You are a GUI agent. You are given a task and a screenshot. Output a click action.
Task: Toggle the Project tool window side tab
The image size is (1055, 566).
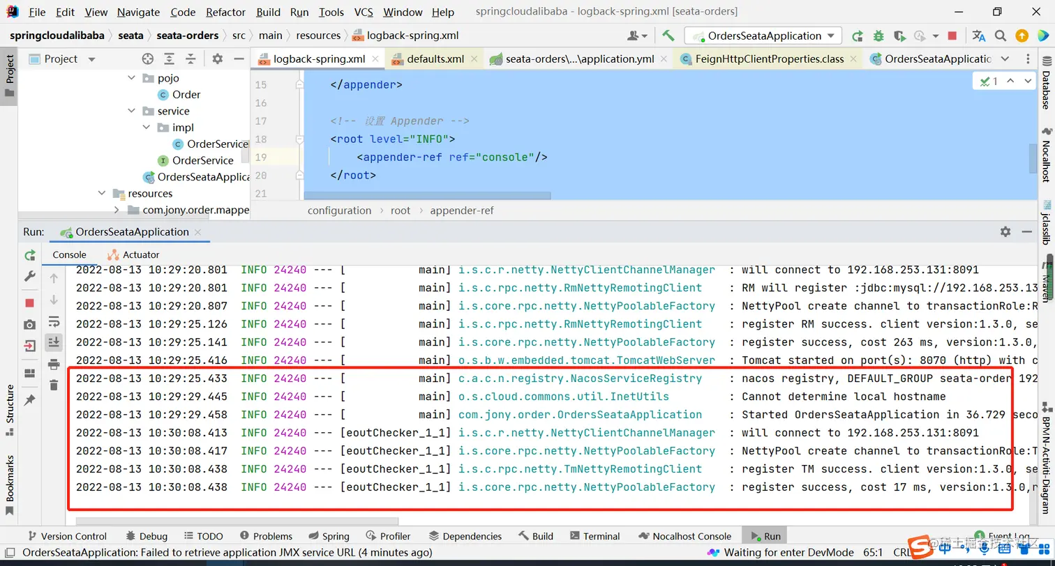9,75
